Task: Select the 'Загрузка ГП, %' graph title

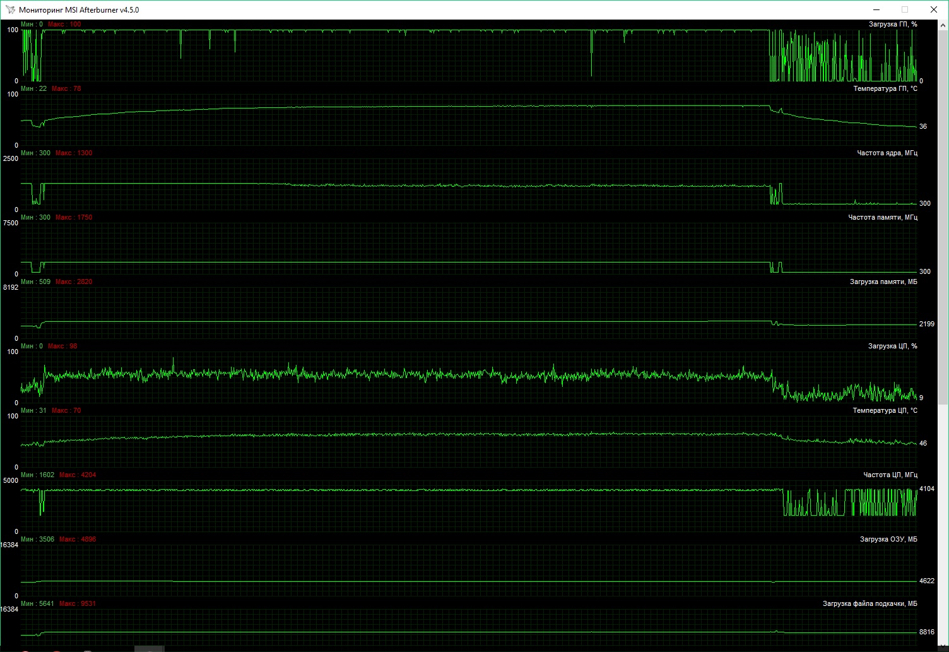Action: tap(893, 24)
